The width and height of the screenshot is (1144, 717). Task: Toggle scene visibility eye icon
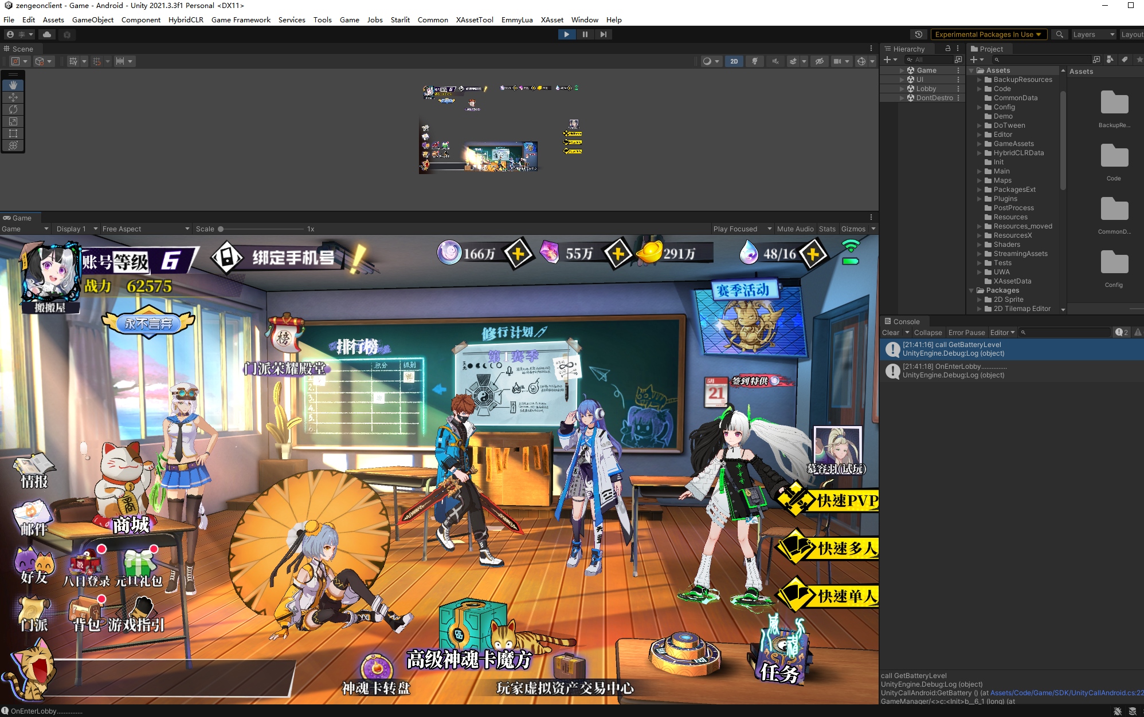click(x=820, y=61)
